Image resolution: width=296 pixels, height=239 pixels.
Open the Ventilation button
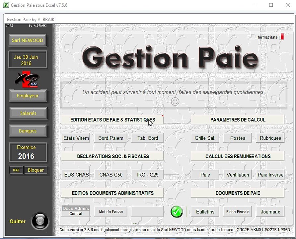(238, 175)
